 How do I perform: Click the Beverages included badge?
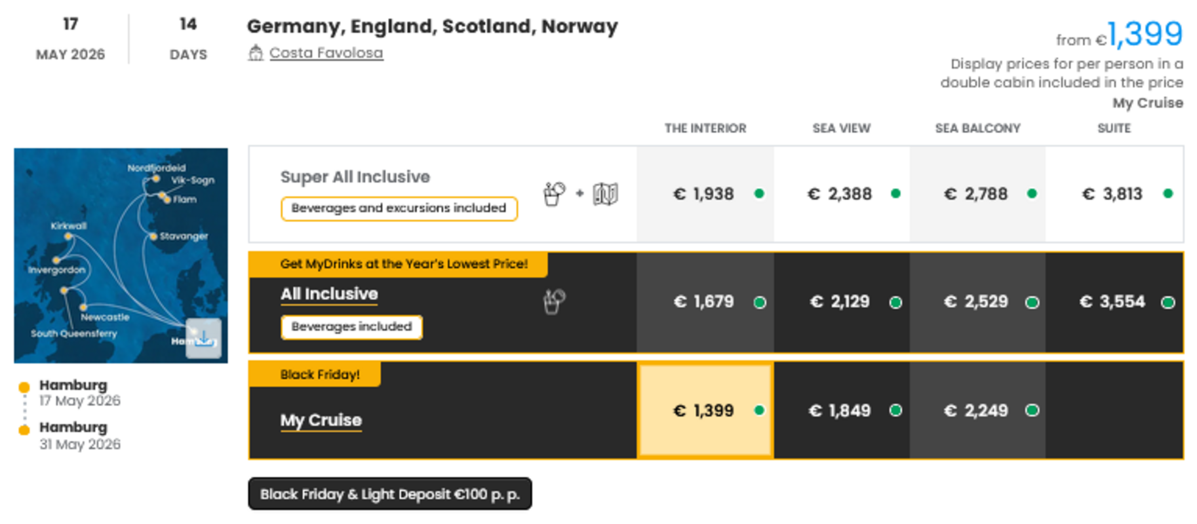(x=351, y=327)
